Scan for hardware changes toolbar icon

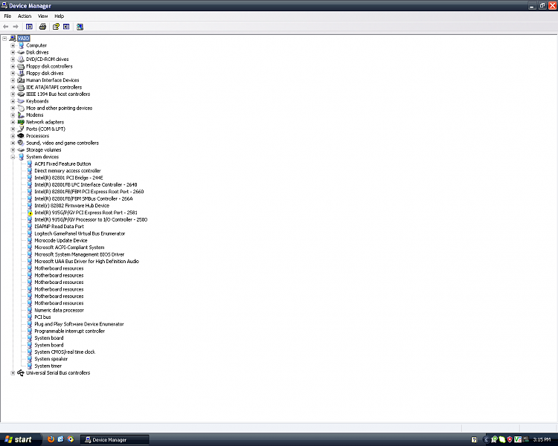click(80, 27)
